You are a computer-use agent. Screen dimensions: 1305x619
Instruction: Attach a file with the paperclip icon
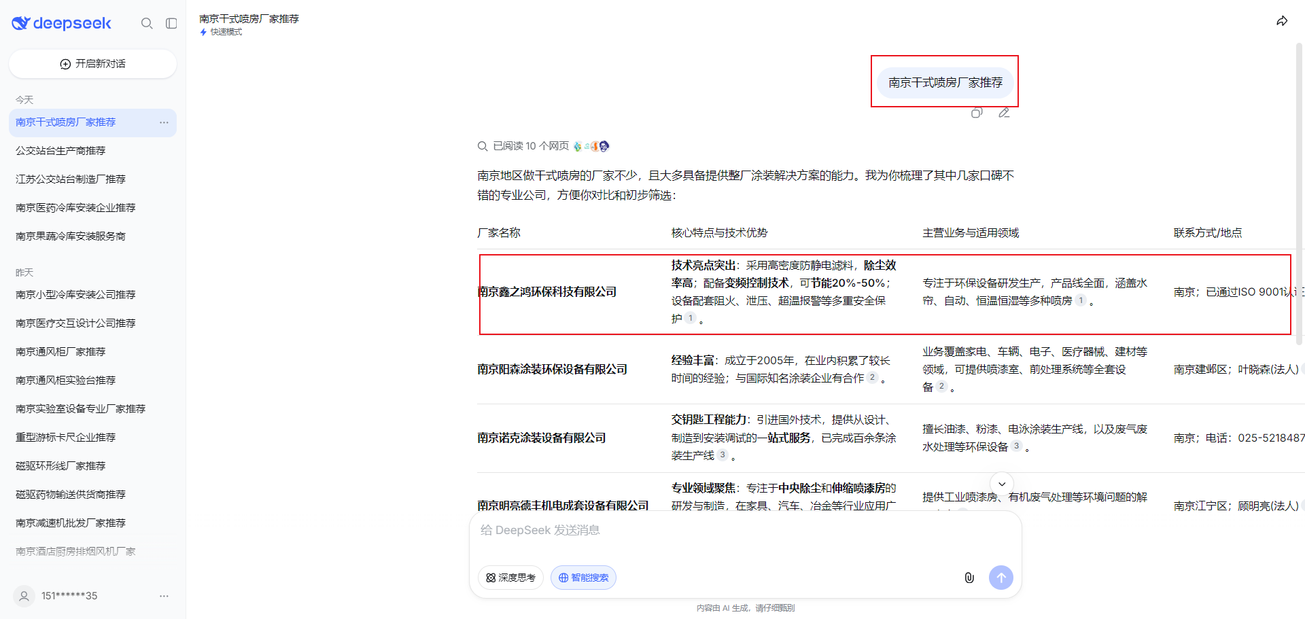pos(969,578)
